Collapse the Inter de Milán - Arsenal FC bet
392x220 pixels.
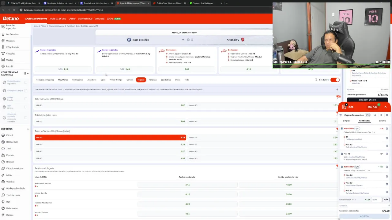click(369, 170)
